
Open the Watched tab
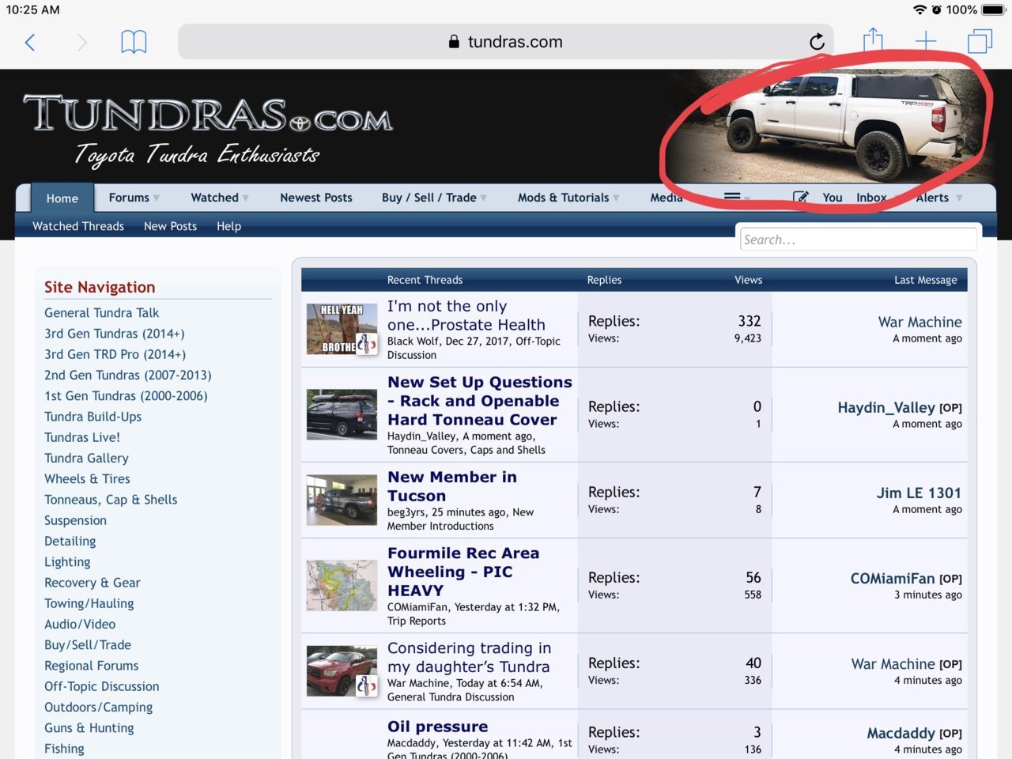214,198
